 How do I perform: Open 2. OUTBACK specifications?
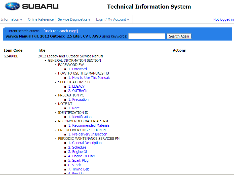(78, 91)
